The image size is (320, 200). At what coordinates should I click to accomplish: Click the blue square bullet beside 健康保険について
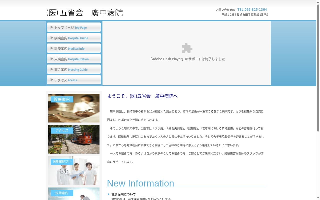(108, 194)
